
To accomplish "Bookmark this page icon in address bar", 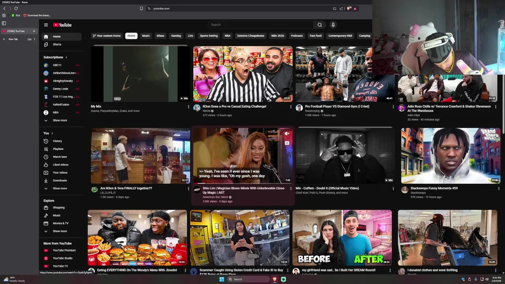I will click(x=141, y=8).
